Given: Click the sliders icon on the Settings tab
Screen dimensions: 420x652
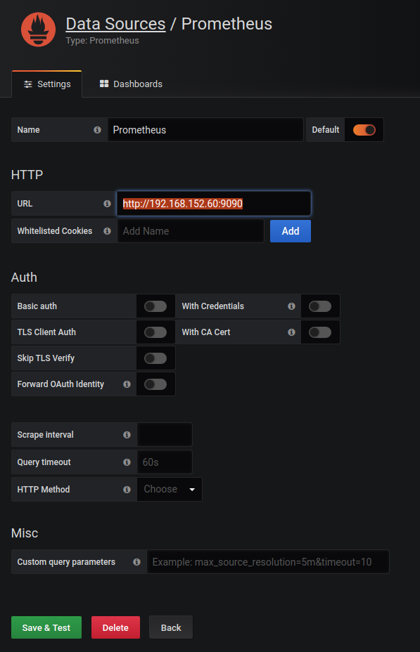Looking at the screenshot, I should 28,84.
